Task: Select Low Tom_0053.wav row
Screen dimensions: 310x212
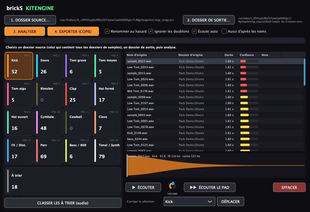Action: (x=214, y=67)
